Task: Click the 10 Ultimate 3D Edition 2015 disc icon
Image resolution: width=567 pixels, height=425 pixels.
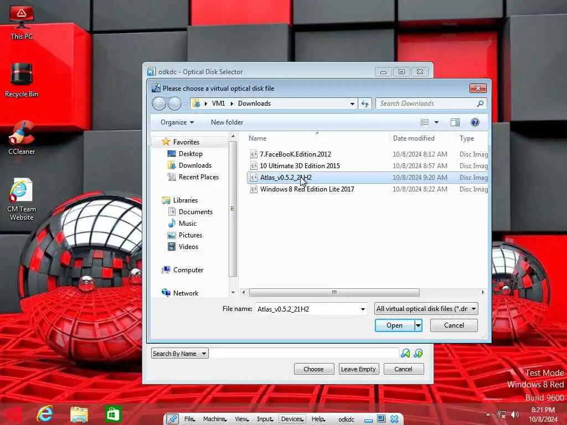Action: click(x=254, y=166)
